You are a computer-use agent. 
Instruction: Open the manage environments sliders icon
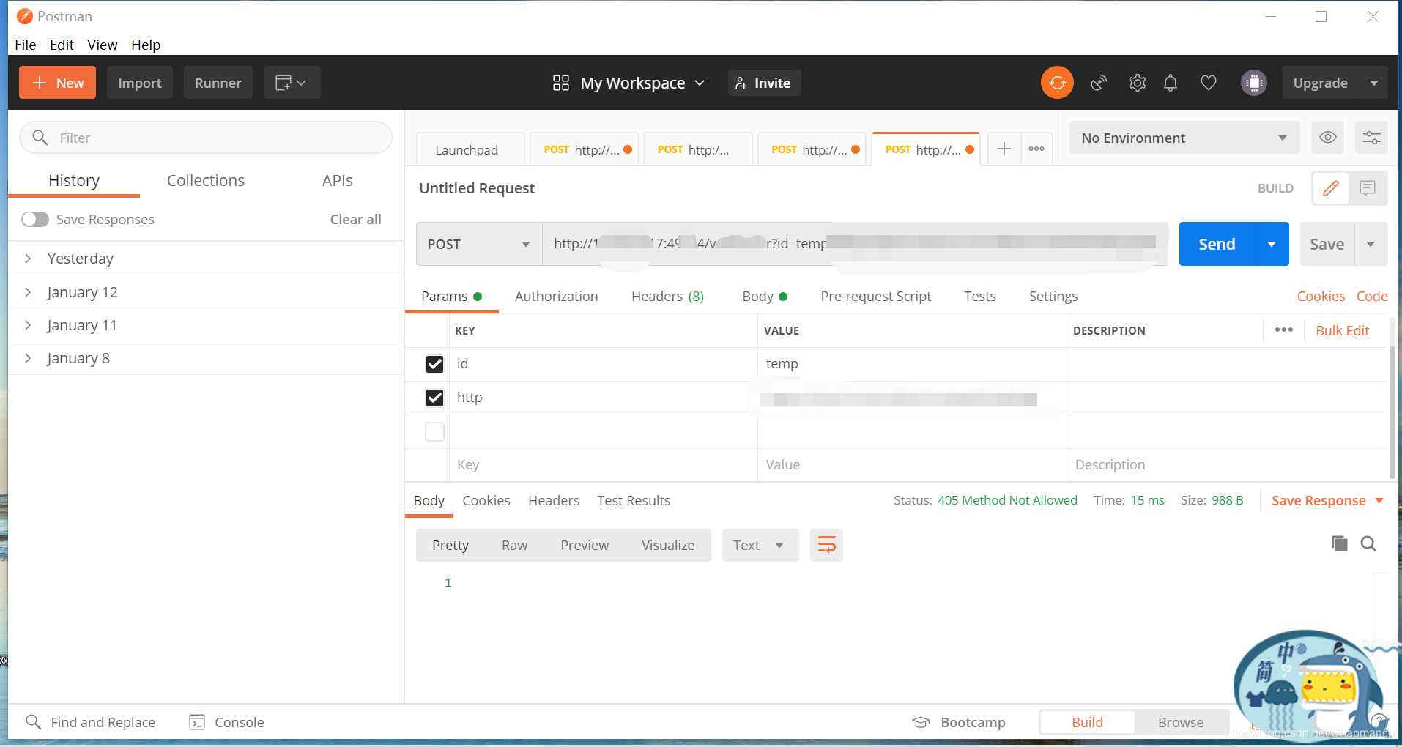pyautogui.click(x=1371, y=138)
